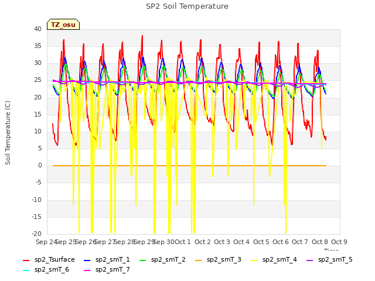Click the -15 y-axis tick label
Viewport: 375px width, 281px height.
36,217
